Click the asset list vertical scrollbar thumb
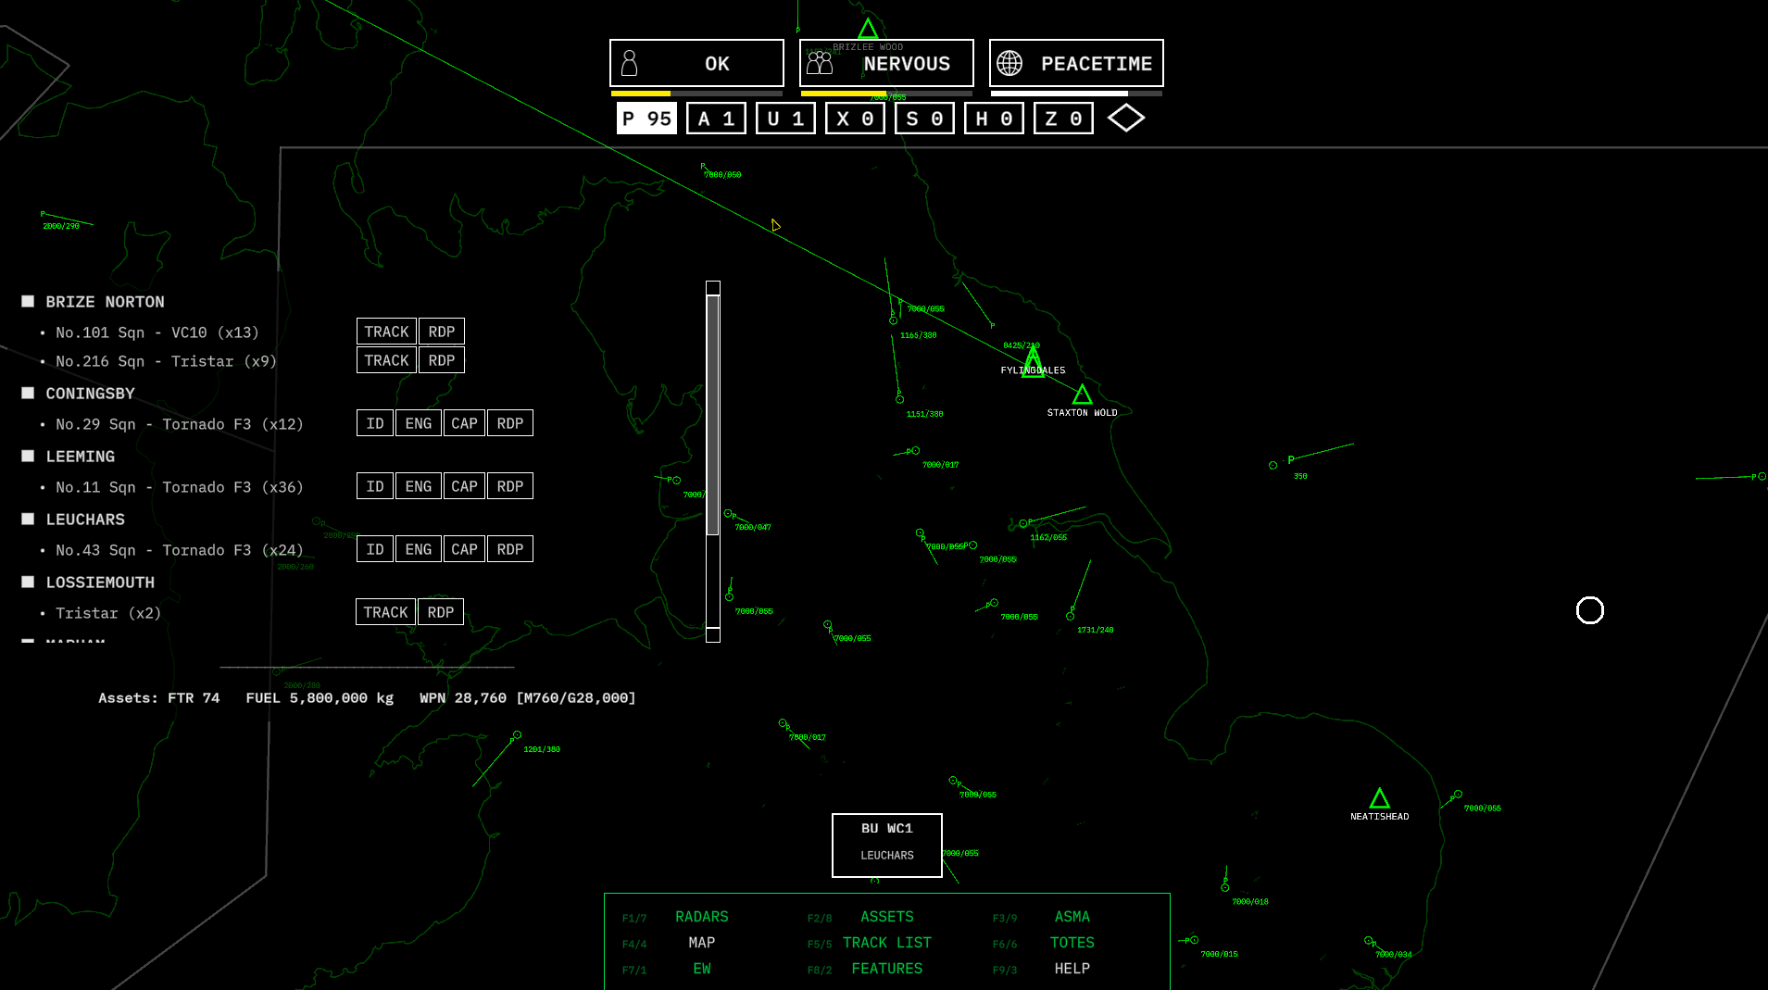Screen dimensions: 1768x990 point(712,415)
